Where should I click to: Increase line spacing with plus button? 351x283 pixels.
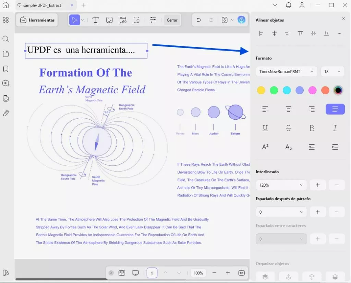coord(318,185)
